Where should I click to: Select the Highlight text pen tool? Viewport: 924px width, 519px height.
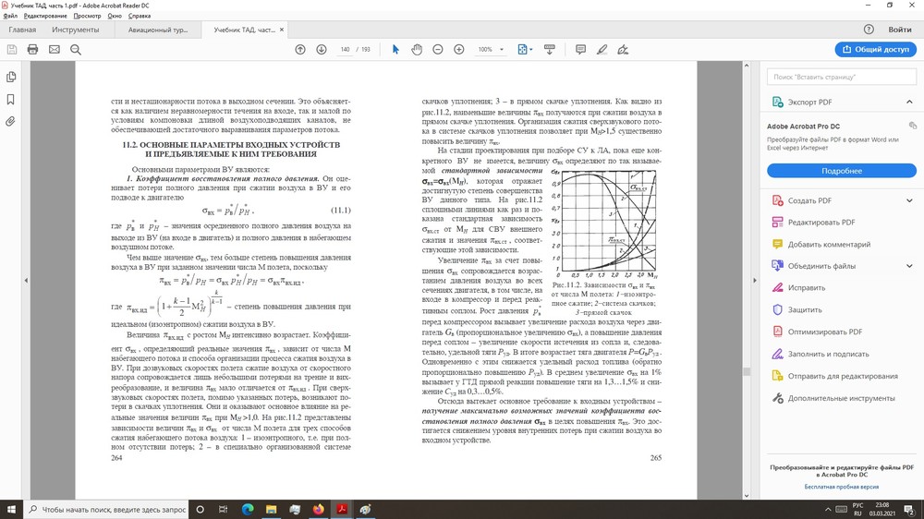pos(602,50)
